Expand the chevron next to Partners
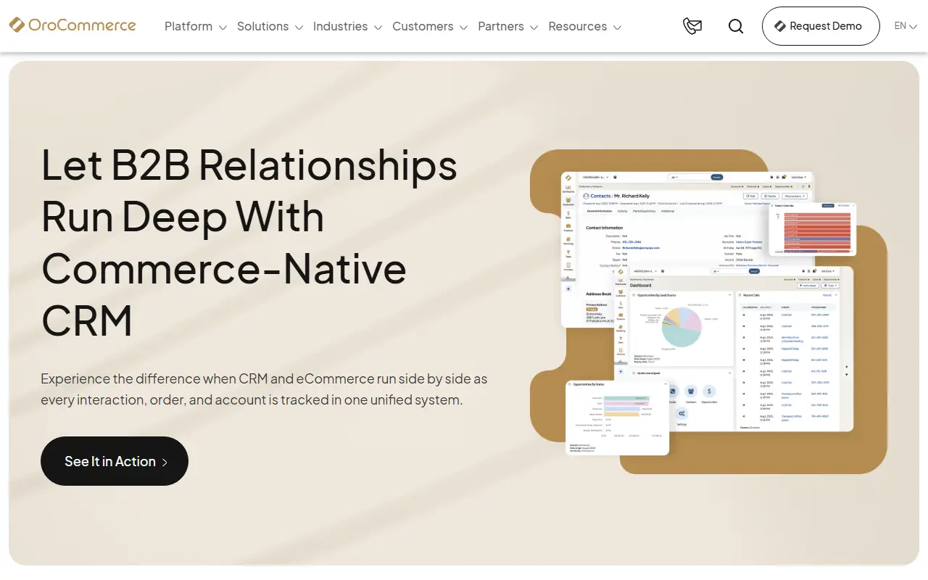 coord(534,28)
